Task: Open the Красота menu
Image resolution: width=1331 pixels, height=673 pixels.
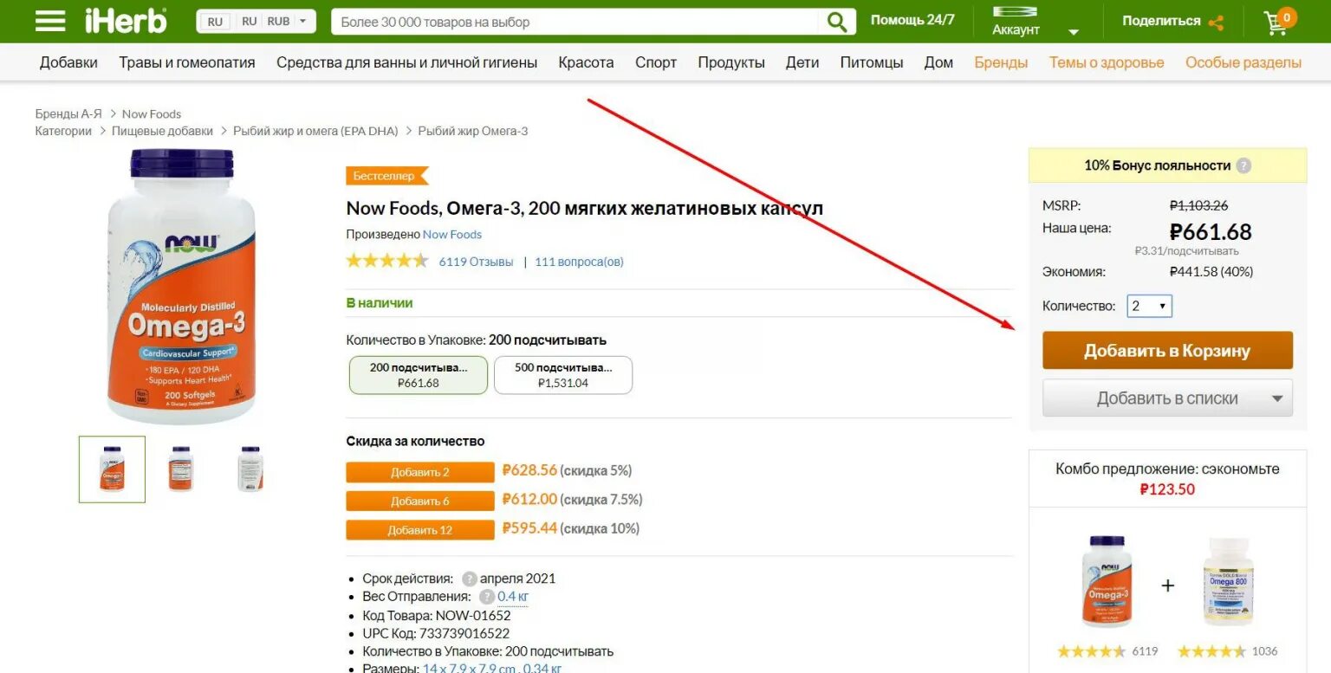Action: click(586, 62)
